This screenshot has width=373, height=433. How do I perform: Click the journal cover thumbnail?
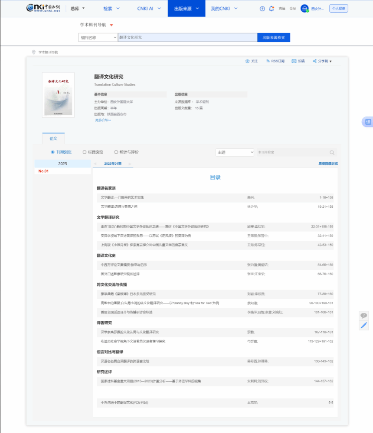point(58,95)
